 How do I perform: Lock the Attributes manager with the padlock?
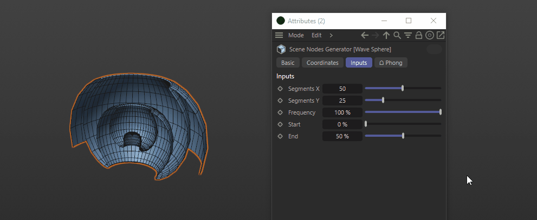coord(419,35)
